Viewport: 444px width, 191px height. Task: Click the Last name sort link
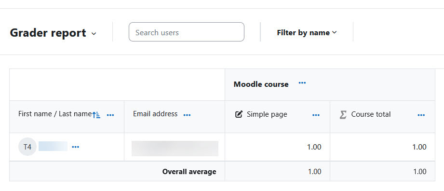(x=75, y=114)
